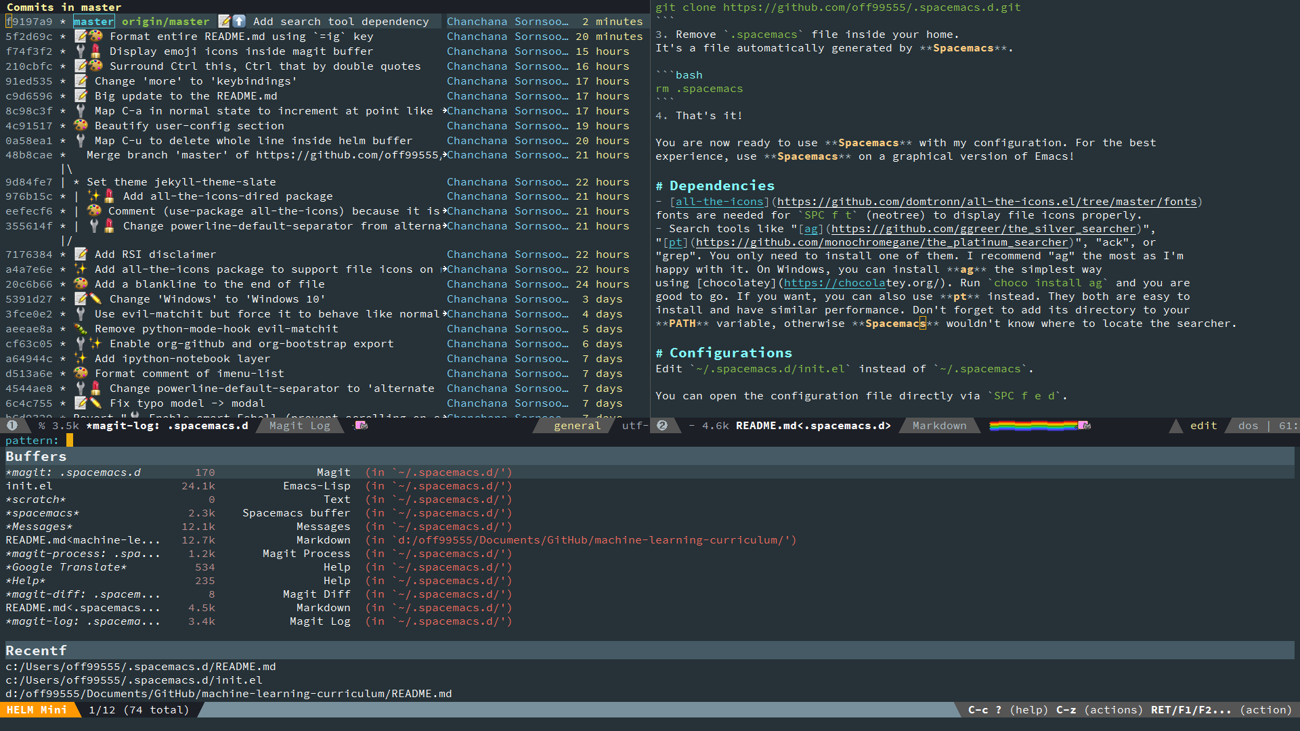Select the README.md<.spacemacs... buffer with size 4.5k
1300x731 pixels.
(650, 608)
